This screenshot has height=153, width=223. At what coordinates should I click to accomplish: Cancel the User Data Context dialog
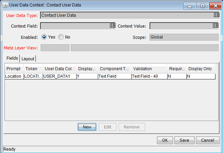(x=207, y=140)
